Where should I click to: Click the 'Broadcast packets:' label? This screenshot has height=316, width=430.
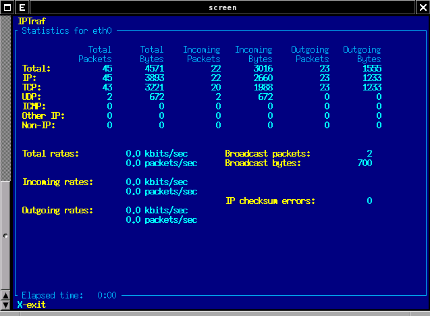267,153
